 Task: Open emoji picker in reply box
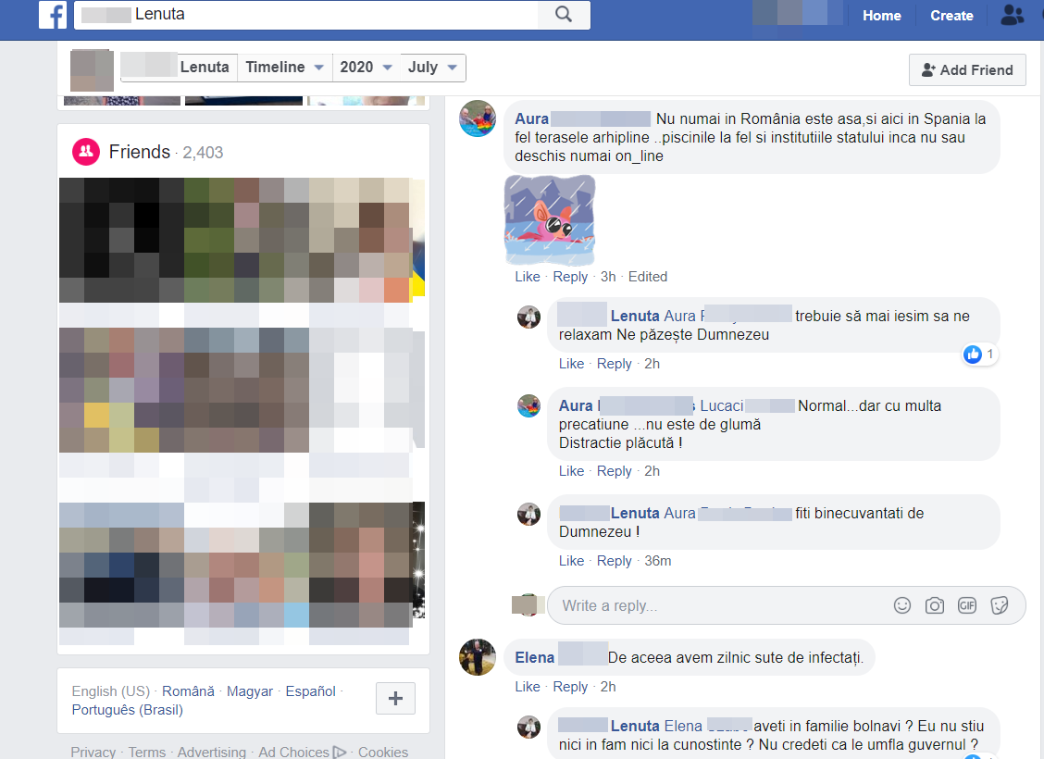click(x=902, y=605)
